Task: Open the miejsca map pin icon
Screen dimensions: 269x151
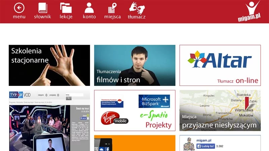Action: 112,8
